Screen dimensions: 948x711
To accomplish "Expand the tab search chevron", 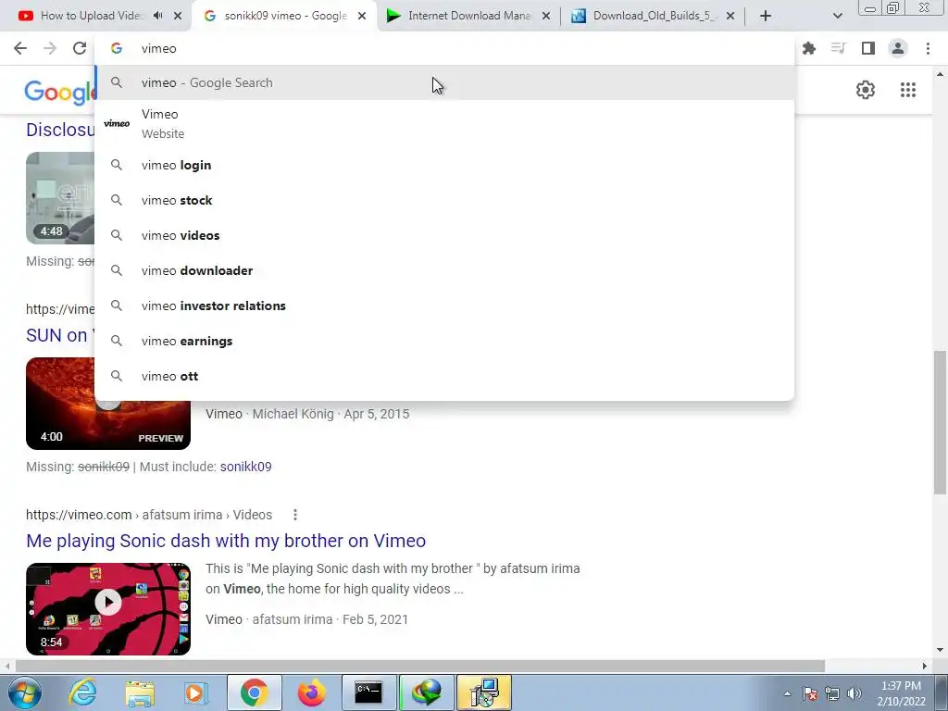I will tap(837, 16).
